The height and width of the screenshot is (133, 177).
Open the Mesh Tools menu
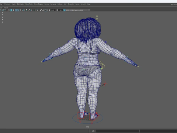pos(29,4)
